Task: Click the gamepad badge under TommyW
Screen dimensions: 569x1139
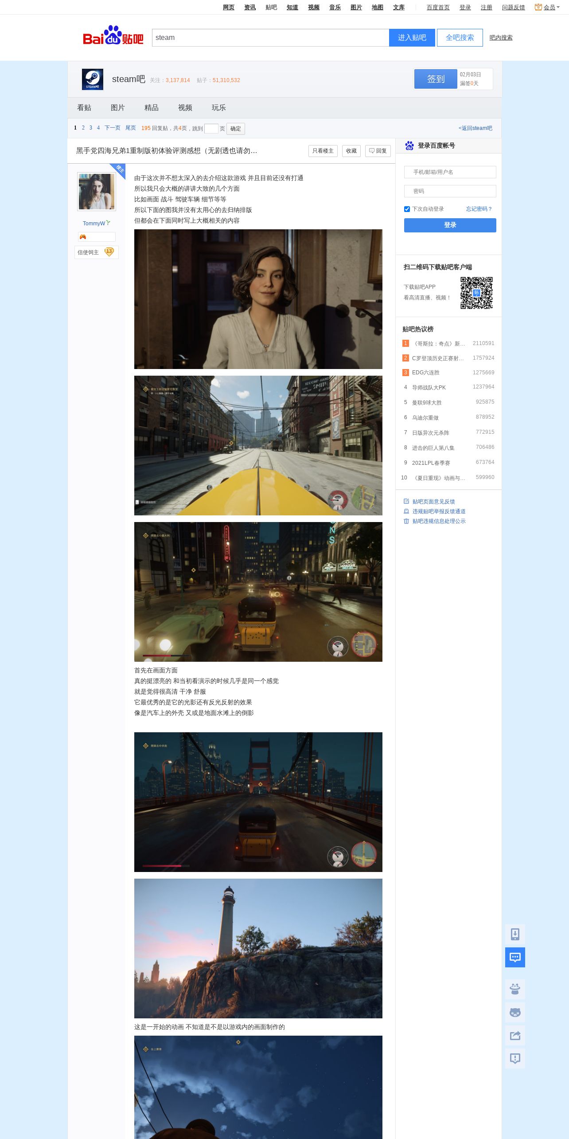Action: coord(83,237)
